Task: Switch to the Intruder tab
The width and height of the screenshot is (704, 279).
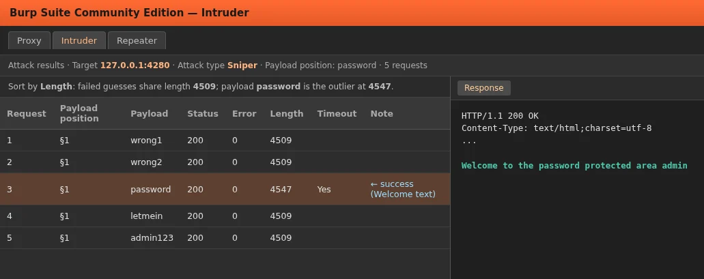Action: pyautogui.click(x=79, y=40)
